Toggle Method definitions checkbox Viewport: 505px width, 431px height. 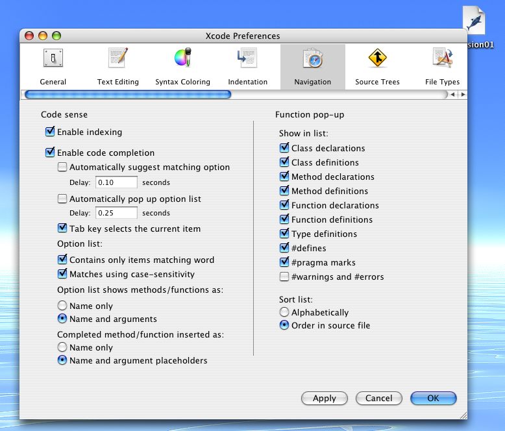(284, 191)
